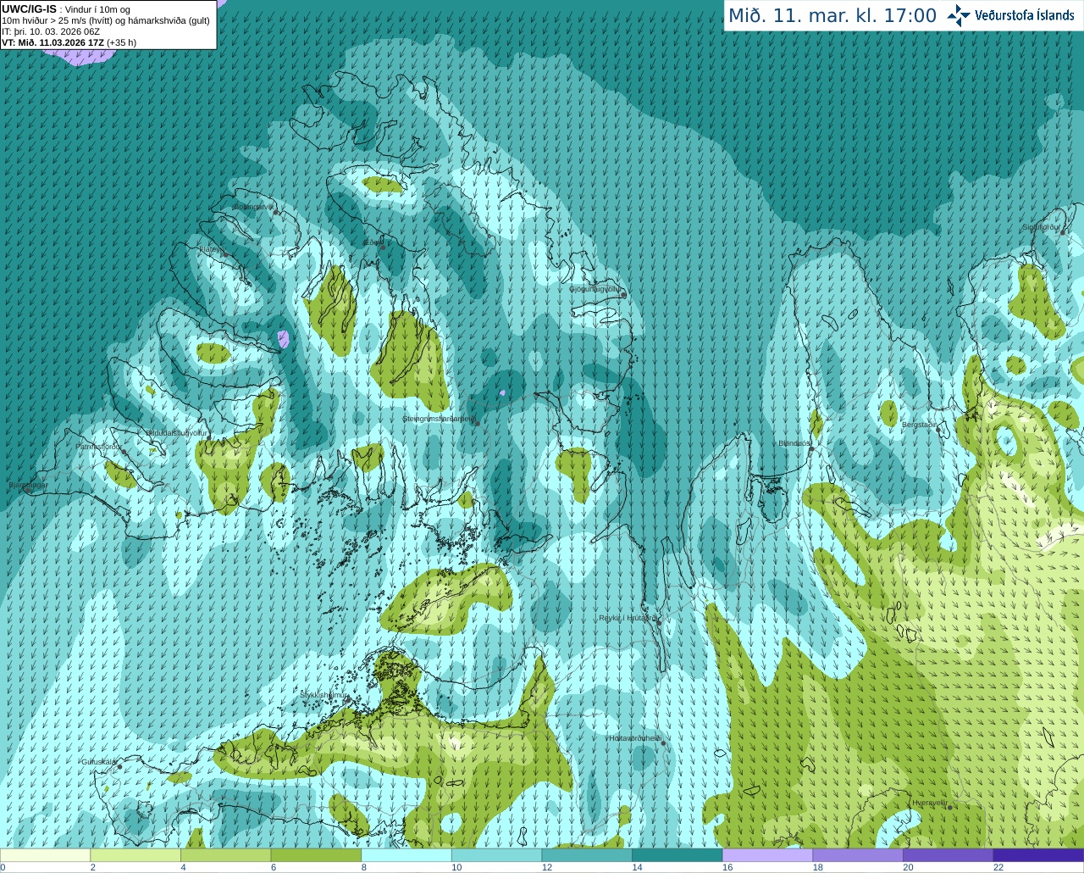The width and height of the screenshot is (1084, 873).
Task: Click the legend scale value 12
Action: (547, 867)
